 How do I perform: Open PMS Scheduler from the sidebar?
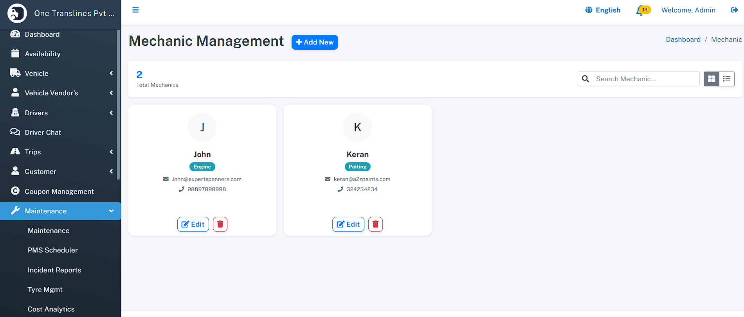(x=53, y=250)
